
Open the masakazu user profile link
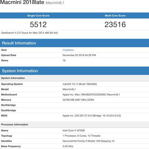[x=68, y=50]
